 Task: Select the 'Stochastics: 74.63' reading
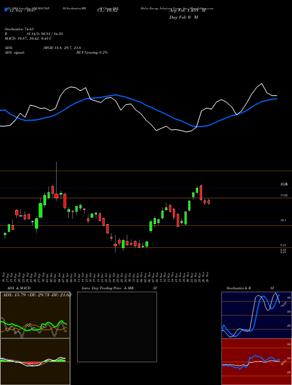(19, 29)
